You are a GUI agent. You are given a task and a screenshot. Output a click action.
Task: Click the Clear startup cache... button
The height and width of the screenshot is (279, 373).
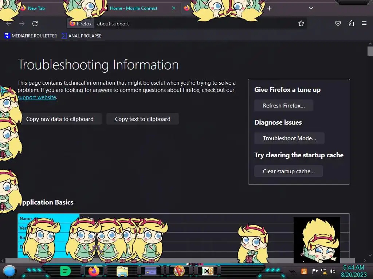tap(288, 171)
